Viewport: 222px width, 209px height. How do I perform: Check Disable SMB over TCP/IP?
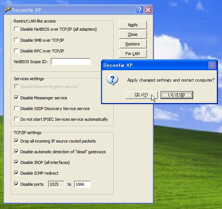[x=16, y=40]
